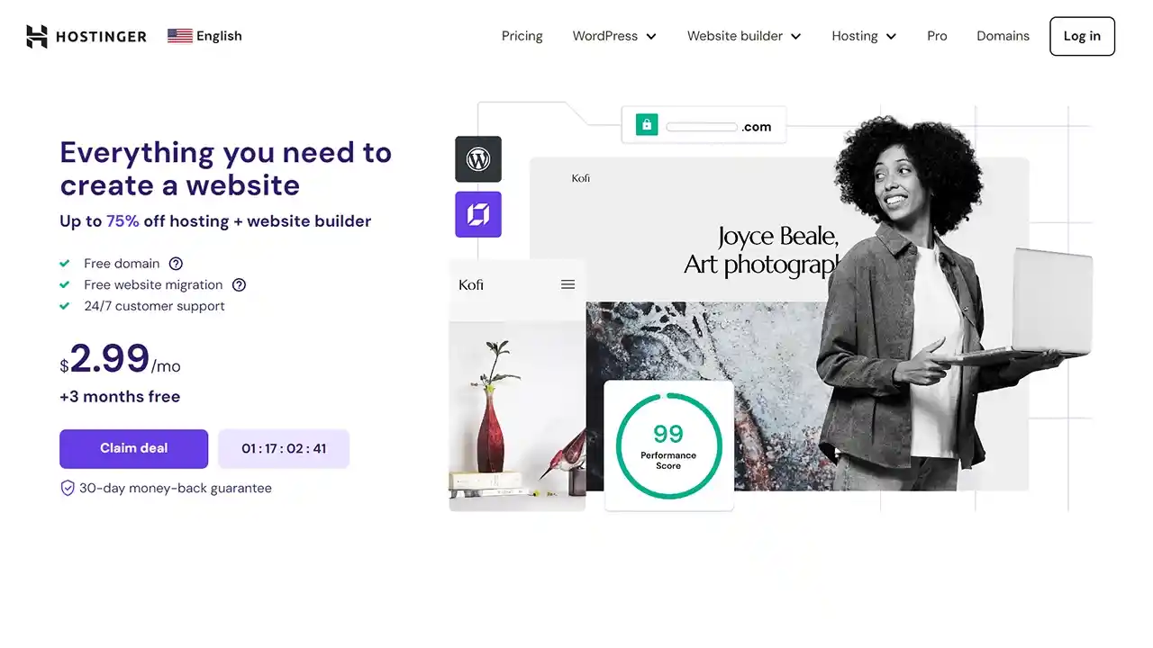Click the 99 Performance Score ring
The image size is (1153, 648).
click(x=667, y=445)
